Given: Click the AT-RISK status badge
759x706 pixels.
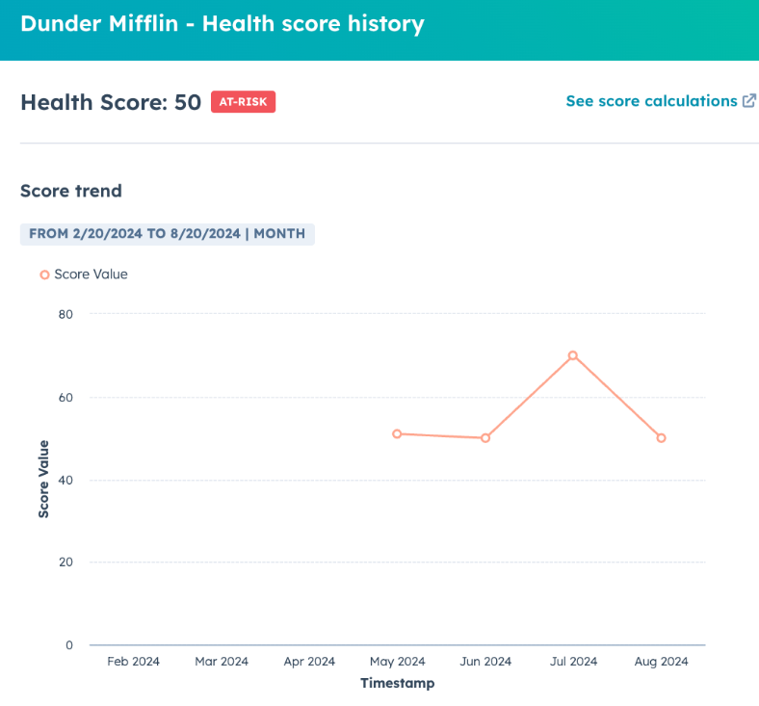Looking at the screenshot, I should click(243, 102).
